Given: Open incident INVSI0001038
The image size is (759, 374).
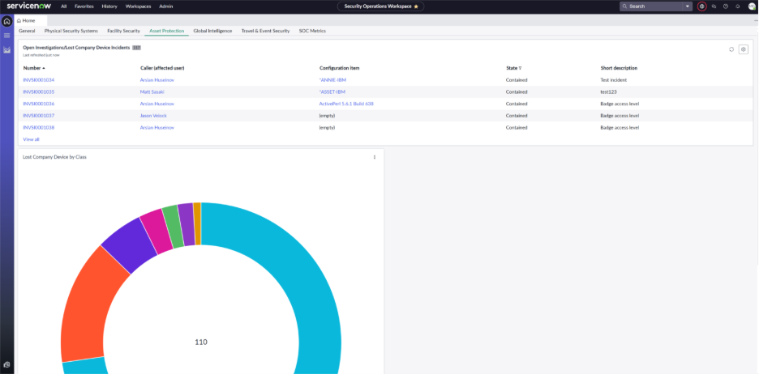Looking at the screenshot, I should coord(39,128).
